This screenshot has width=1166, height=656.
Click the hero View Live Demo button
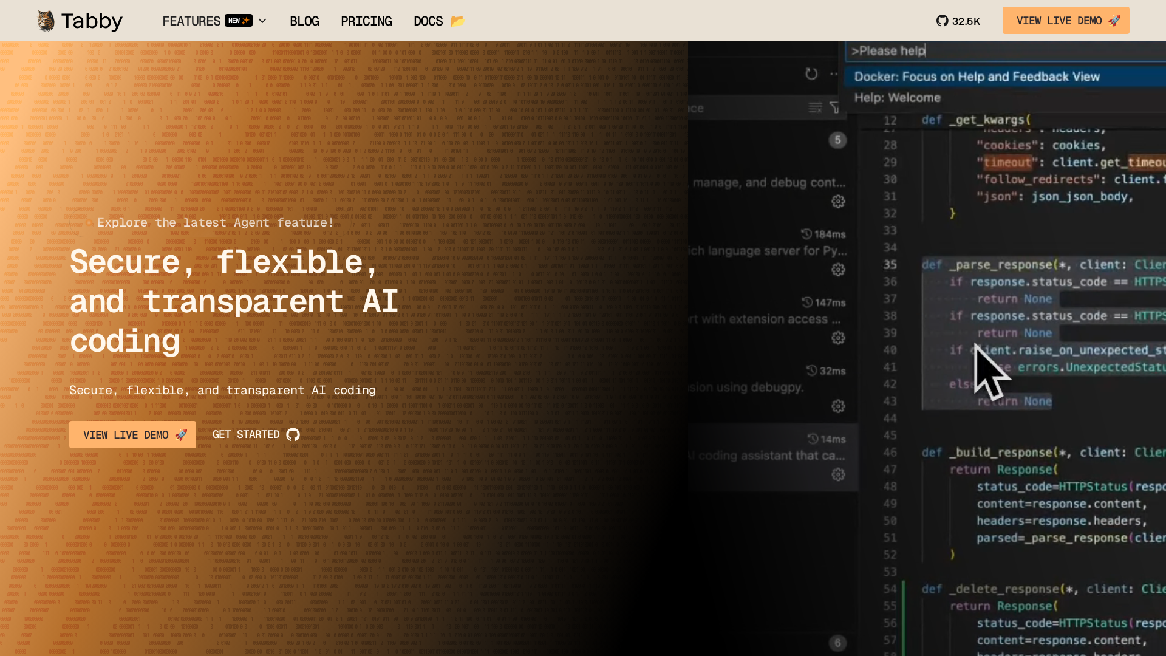(132, 435)
